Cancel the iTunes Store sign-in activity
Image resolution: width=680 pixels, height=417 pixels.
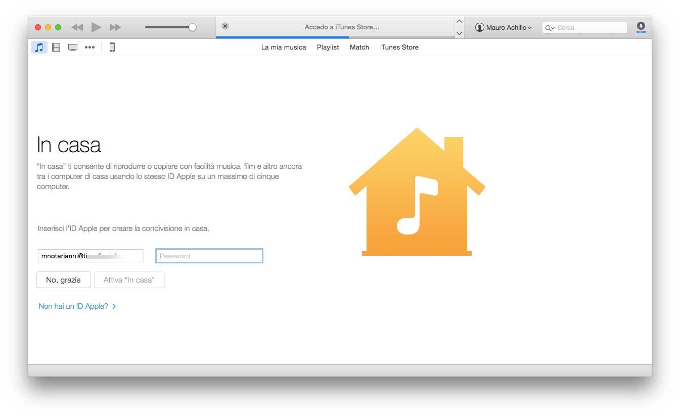point(225,26)
